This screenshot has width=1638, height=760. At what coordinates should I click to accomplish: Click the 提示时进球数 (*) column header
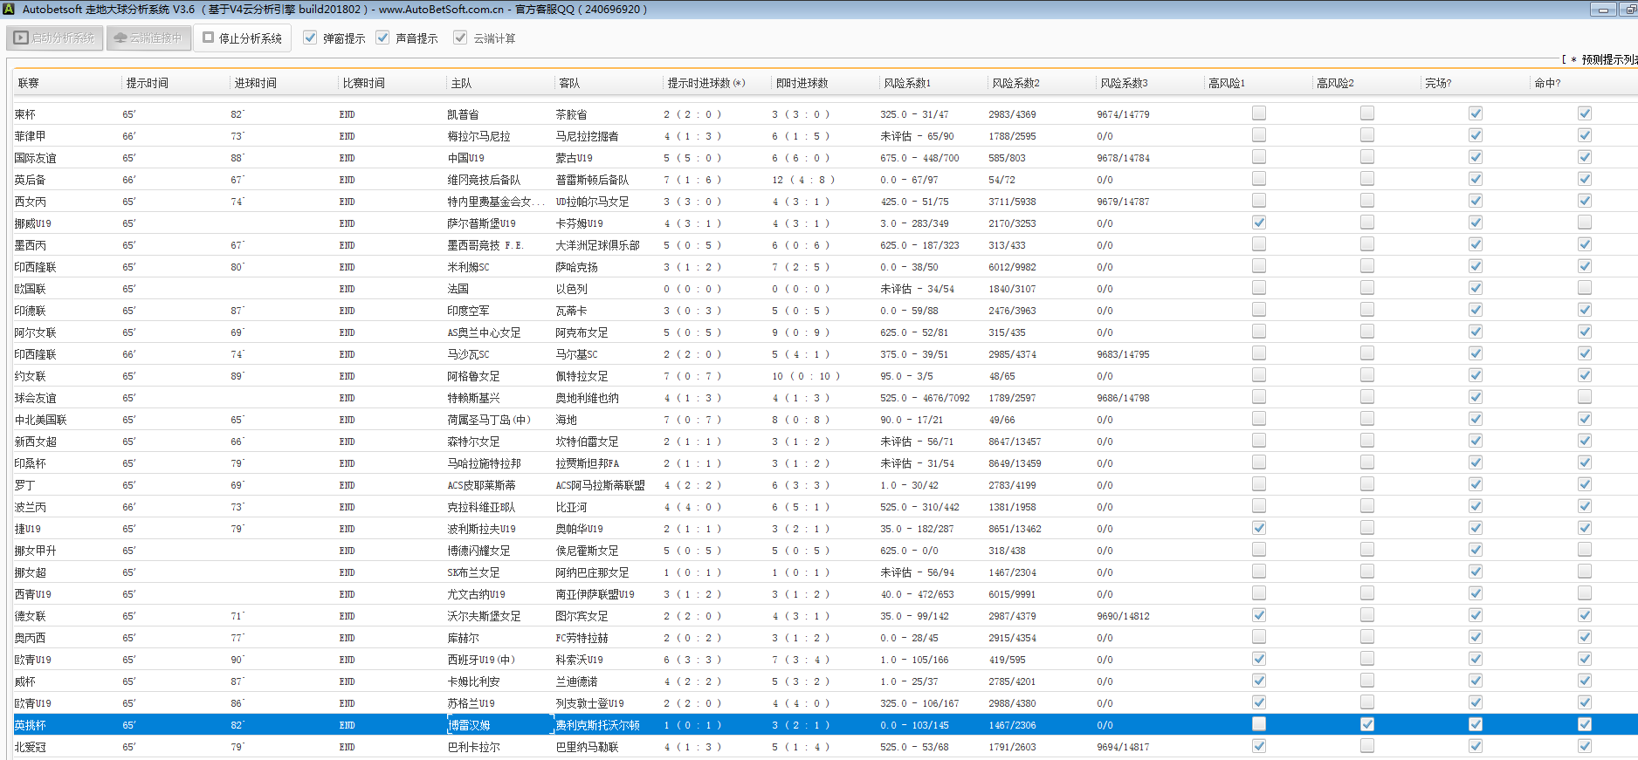(x=705, y=83)
